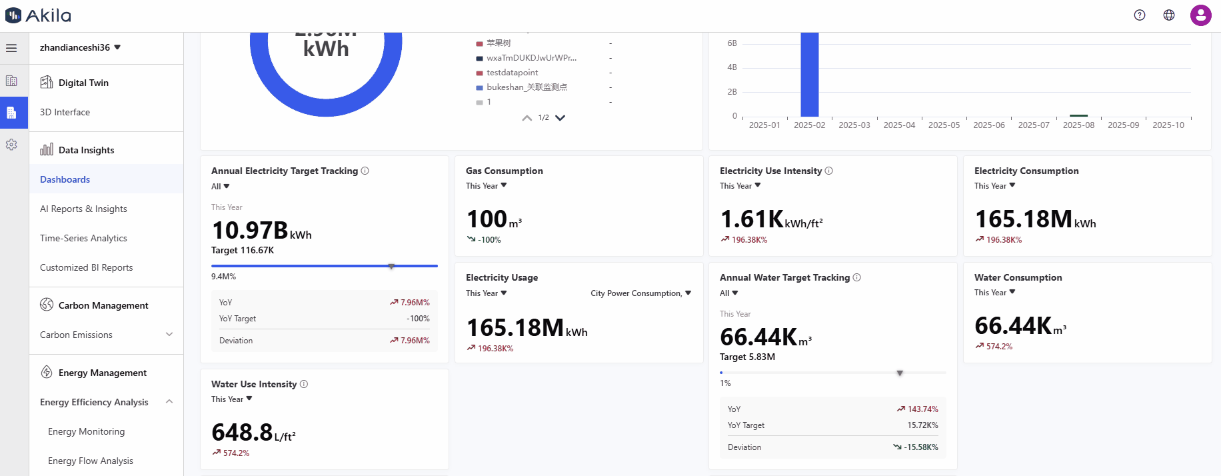Open the Dashboards menu item
The image size is (1221, 476).
click(65, 179)
